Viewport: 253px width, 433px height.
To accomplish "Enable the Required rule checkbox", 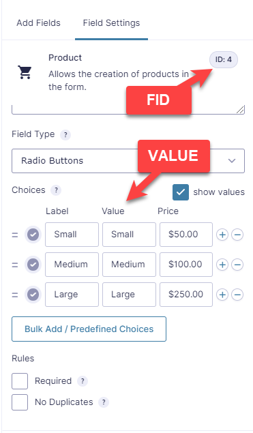I will (x=20, y=381).
